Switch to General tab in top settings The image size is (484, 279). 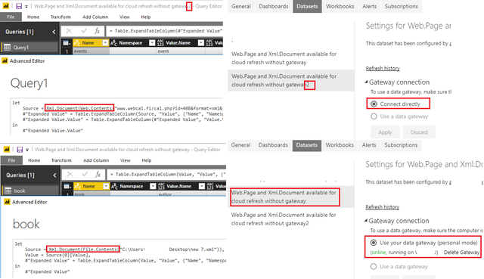tap(241, 6)
